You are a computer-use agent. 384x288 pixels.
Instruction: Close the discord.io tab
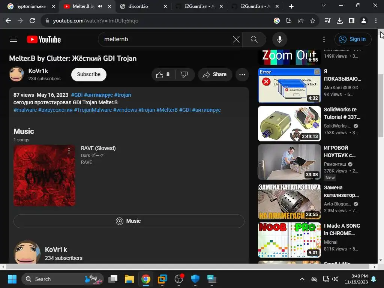point(165,6)
